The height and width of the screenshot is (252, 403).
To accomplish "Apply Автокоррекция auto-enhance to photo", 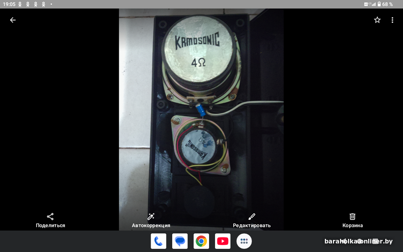I will point(151,220).
